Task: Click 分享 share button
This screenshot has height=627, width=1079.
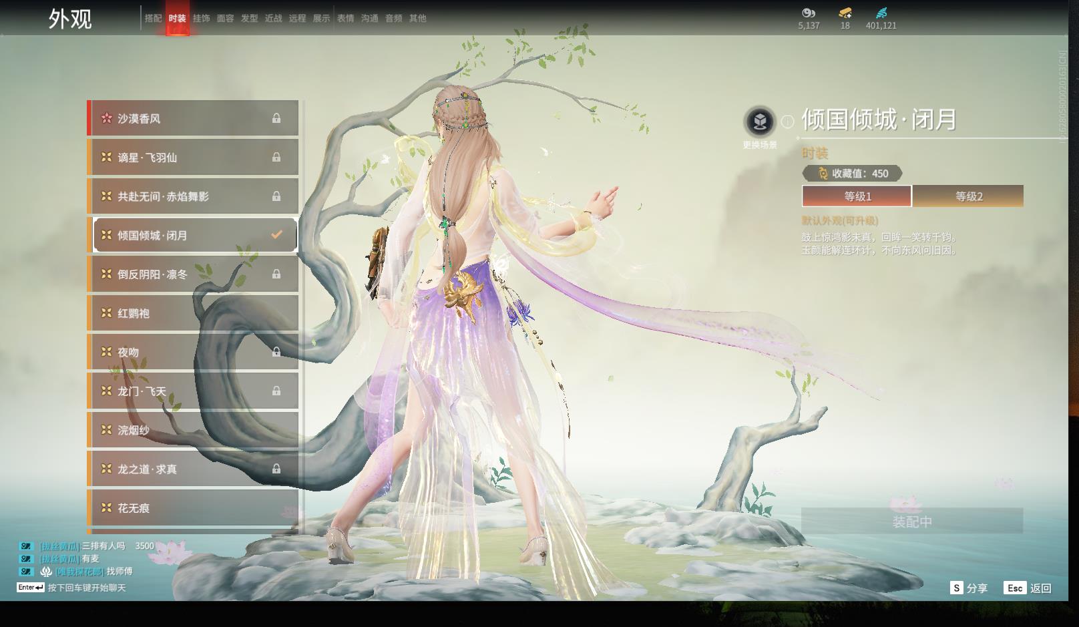Action: tap(969, 588)
